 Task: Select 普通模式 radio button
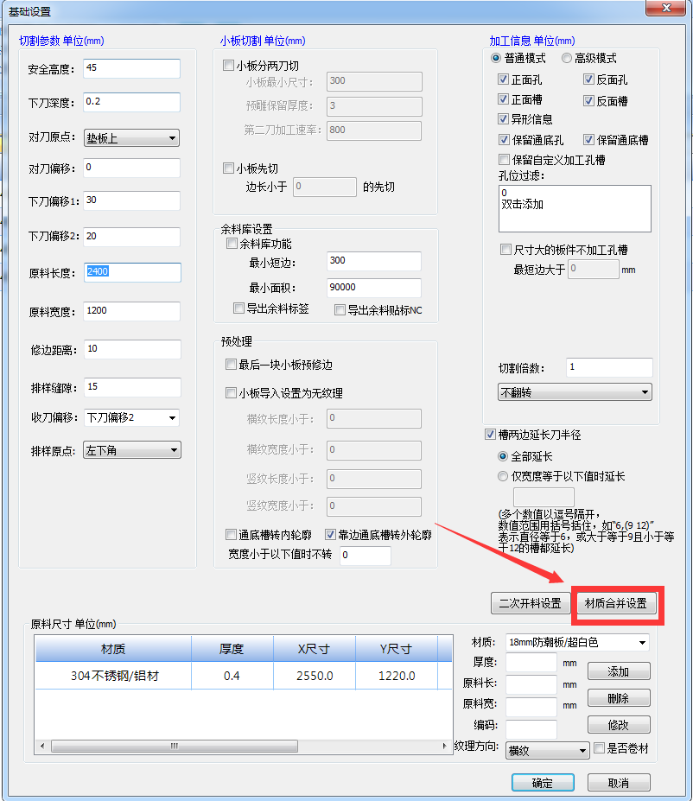point(495,58)
